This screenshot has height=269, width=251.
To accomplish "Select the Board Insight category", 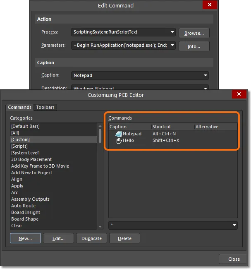I will point(54,213).
